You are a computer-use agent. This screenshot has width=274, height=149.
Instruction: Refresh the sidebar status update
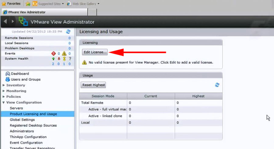click(x=68, y=31)
